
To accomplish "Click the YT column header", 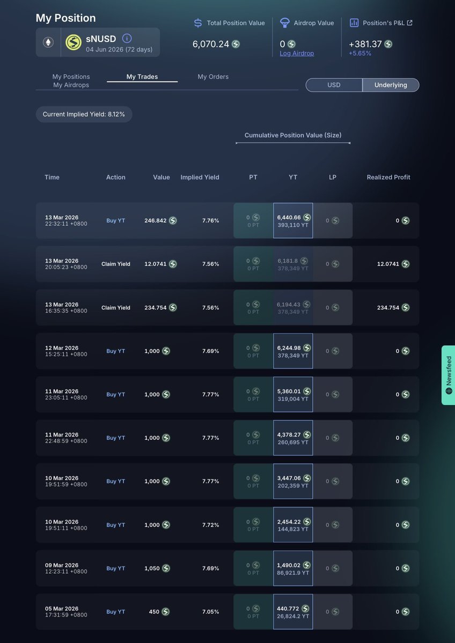I will pyautogui.click(x=293, y=177).
